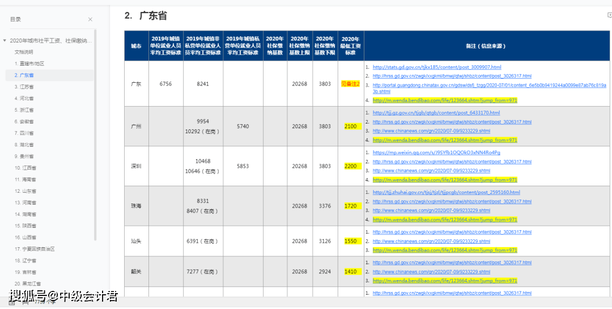Navigate to 5. 浙江省 in outline
Screen dimensions: 612x309
click(24, 110)
